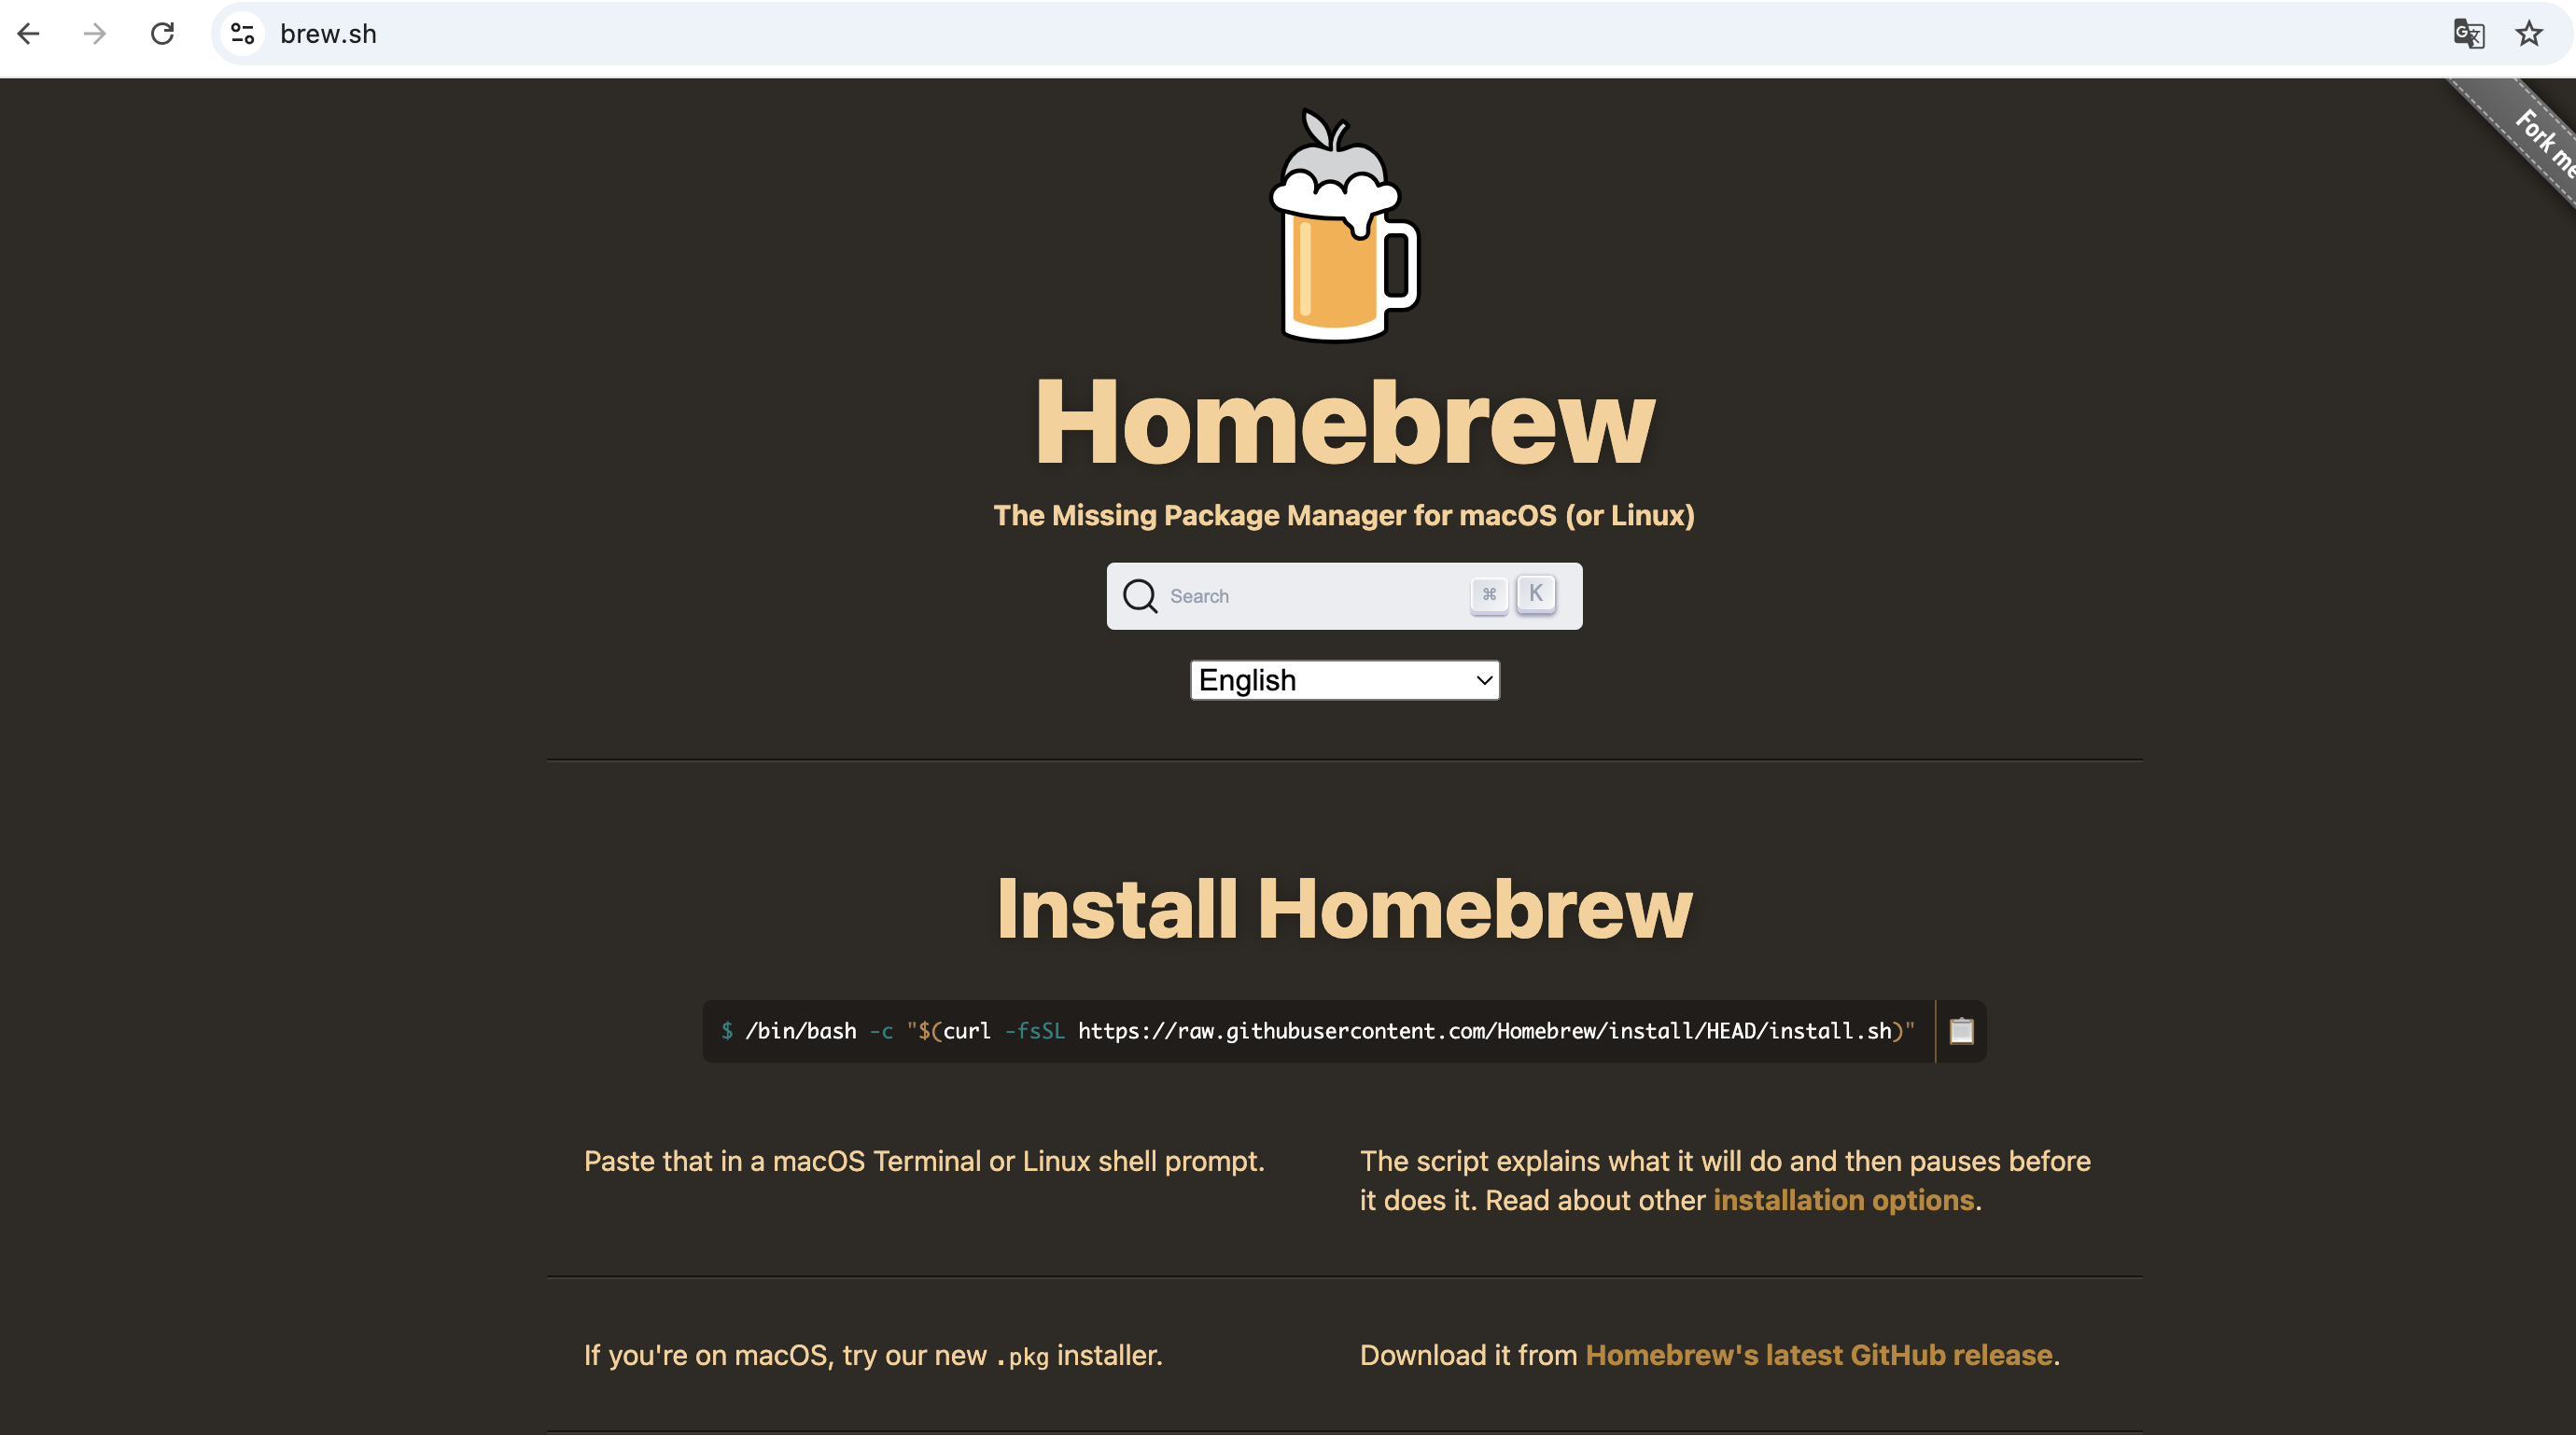Reload the brew.sh page
This screenshot has width=2576, height=1435.
[x=162, y=34]
